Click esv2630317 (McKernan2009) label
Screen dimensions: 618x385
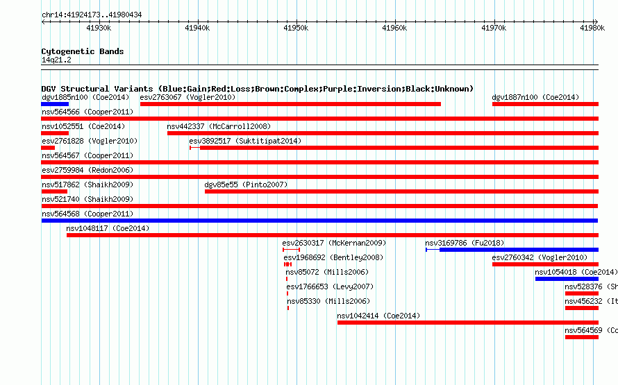(334, 243)
